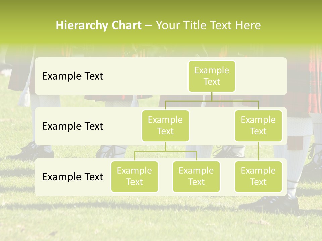Image resolution: width=322 pixels, height=241 pixels.
Task: Click the second-level left node box
Action: coord(165,126)
